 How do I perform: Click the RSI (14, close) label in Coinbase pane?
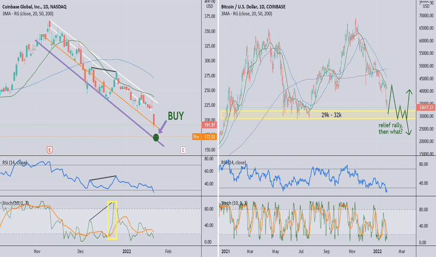point(15,163)
